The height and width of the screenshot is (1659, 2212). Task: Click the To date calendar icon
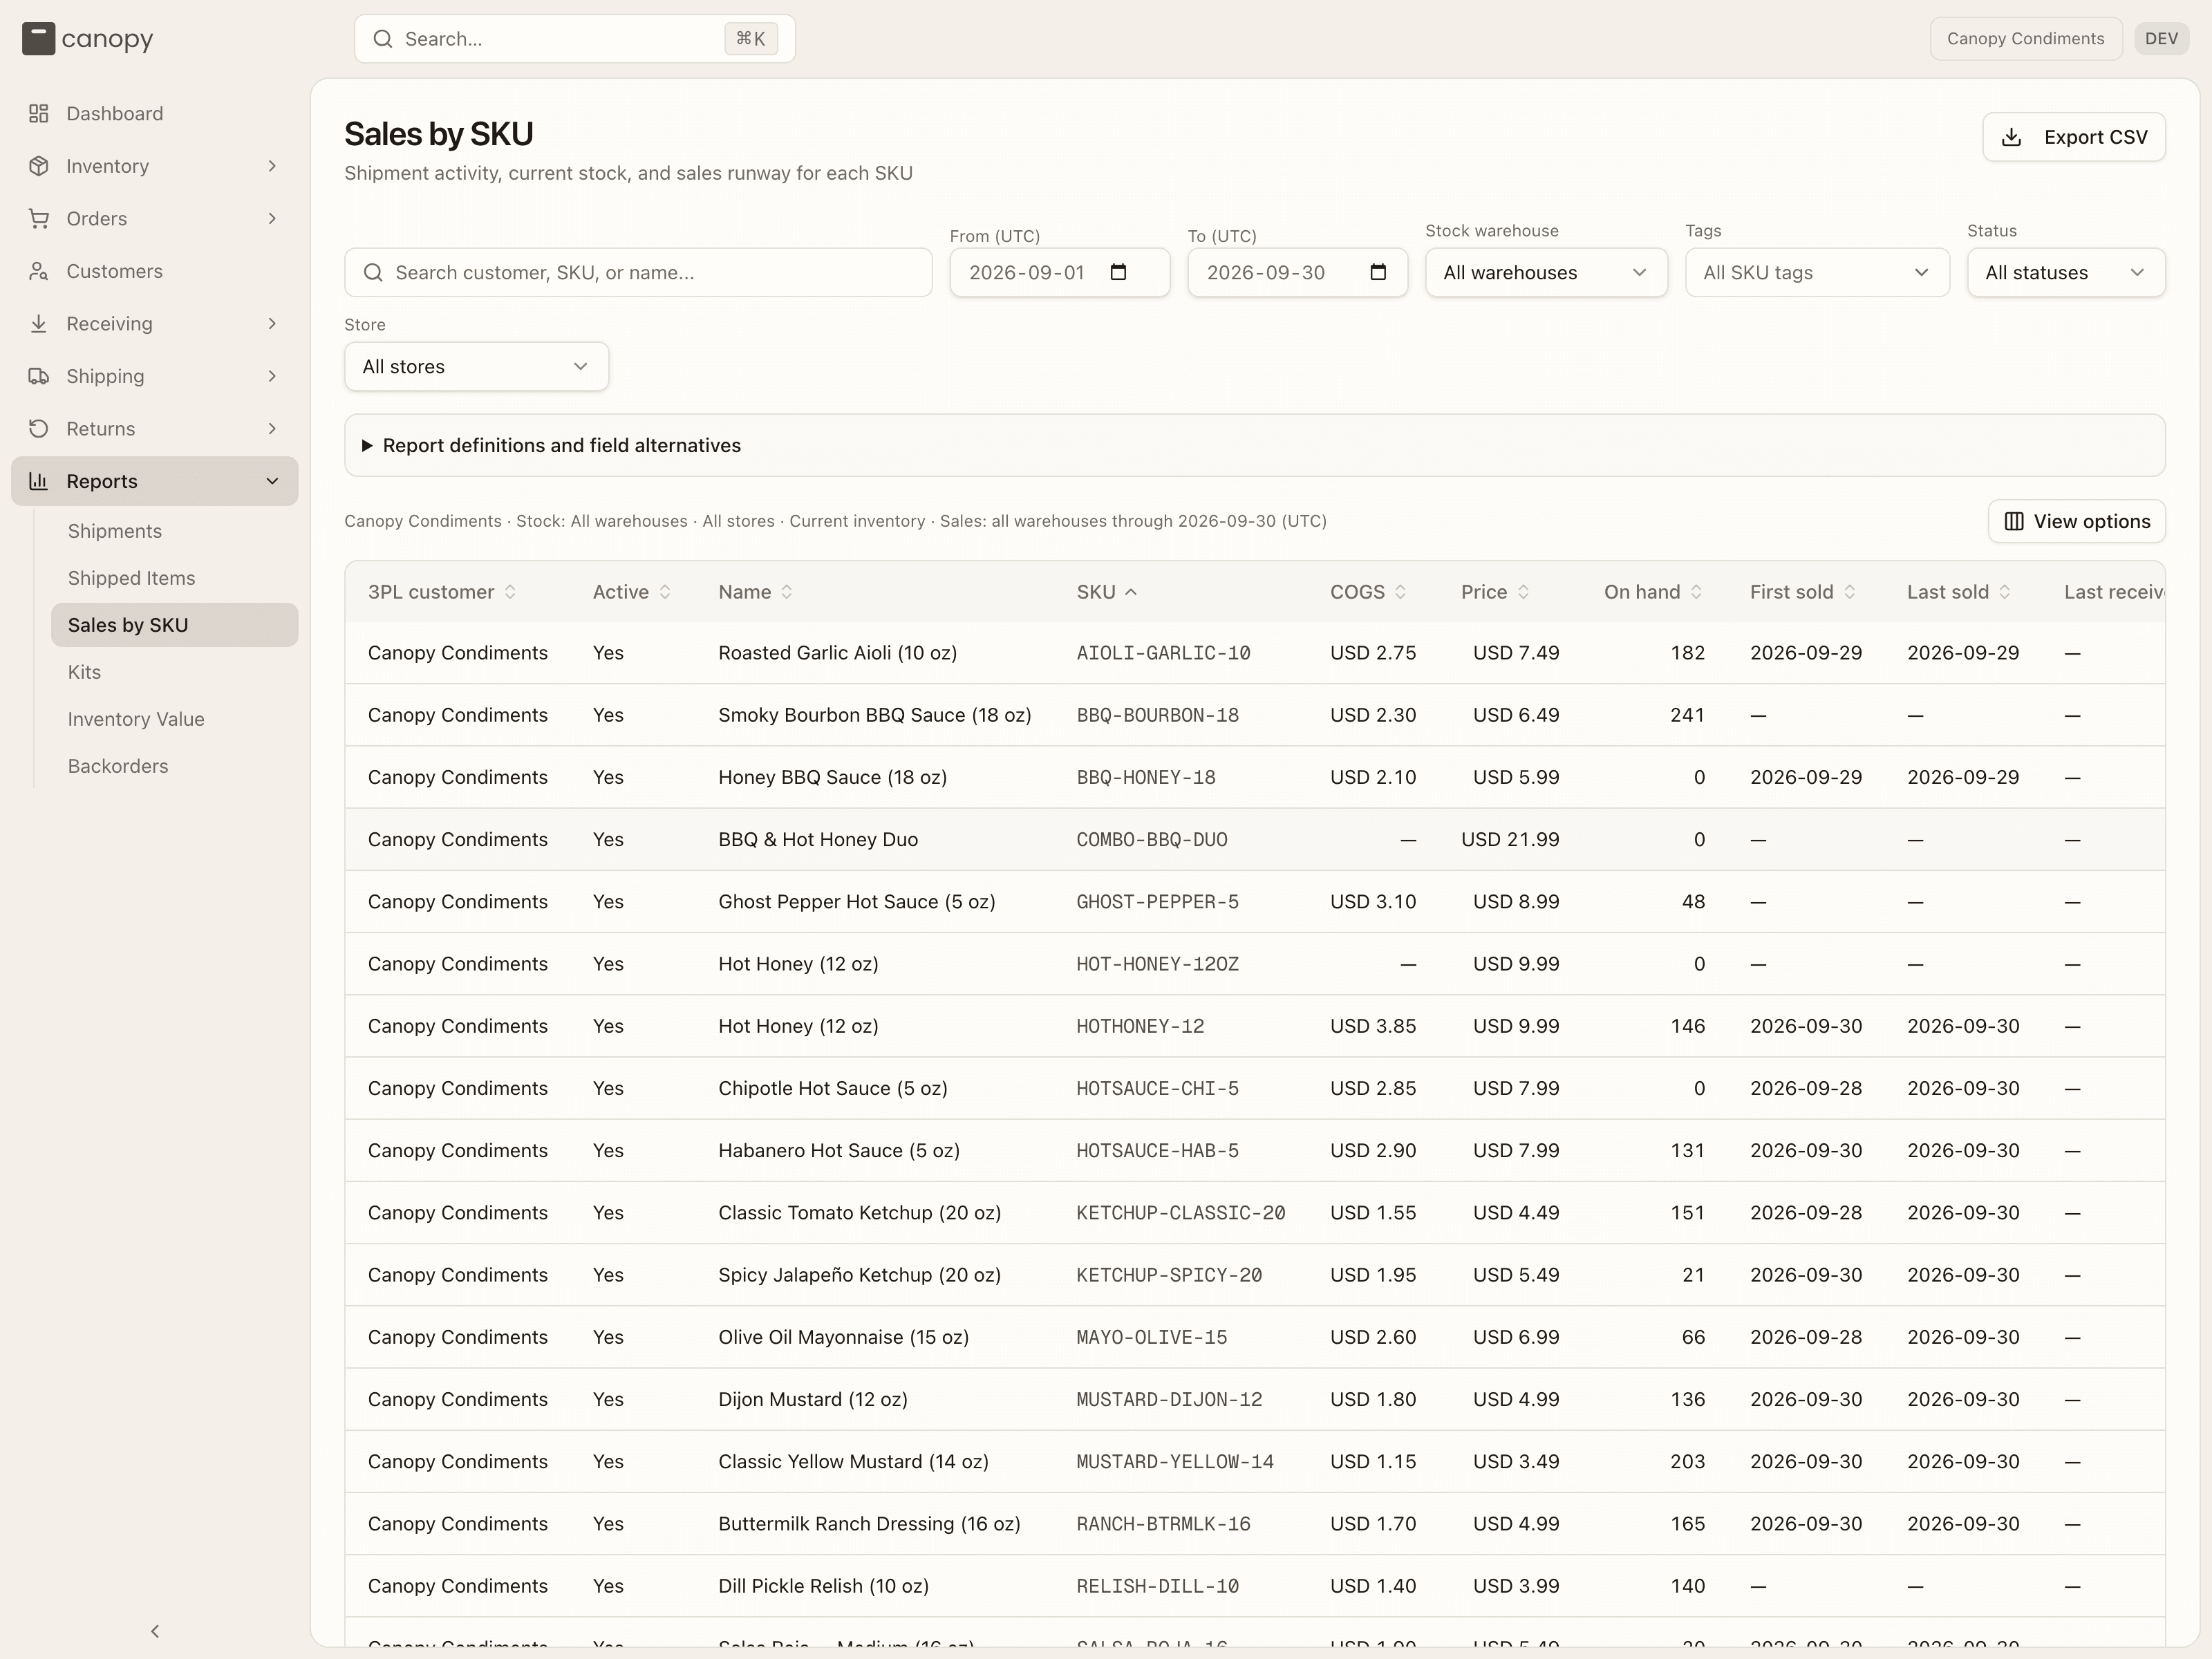pyautogui.click(x=1377, y=272)
